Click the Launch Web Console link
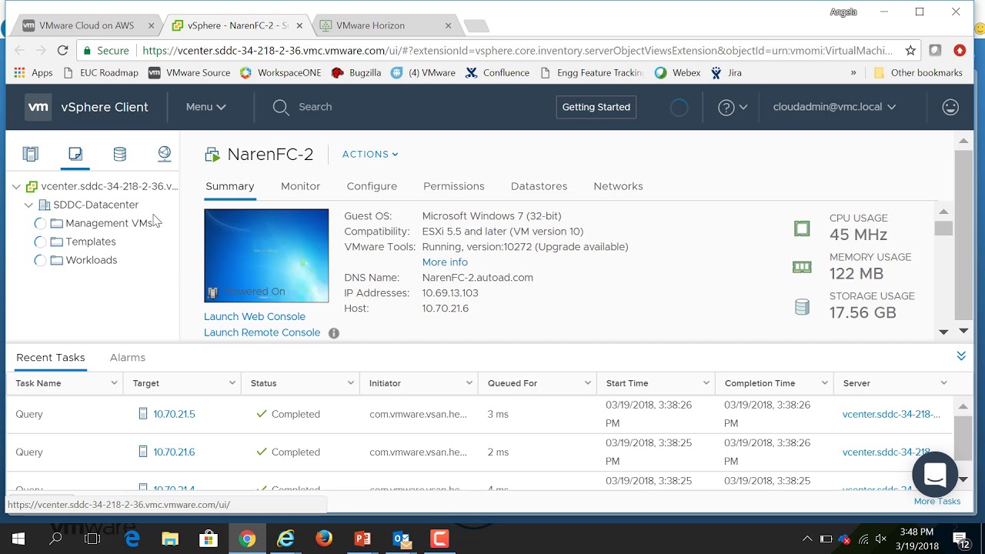985x554 pixels. (255, 316)
